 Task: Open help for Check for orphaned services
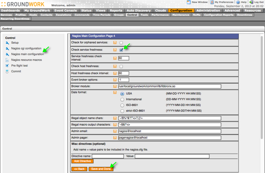(115, 43)
